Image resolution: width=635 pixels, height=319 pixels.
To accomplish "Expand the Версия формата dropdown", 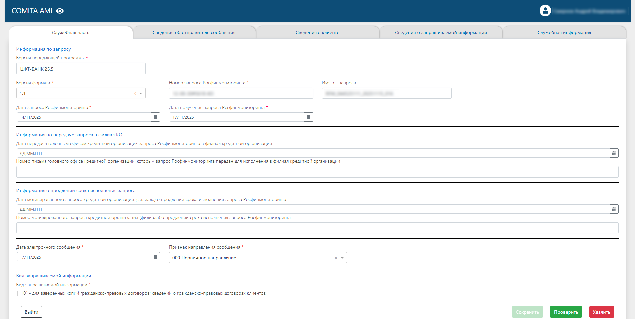I will [141, 94].
